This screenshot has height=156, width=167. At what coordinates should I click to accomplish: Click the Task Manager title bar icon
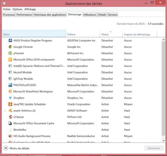point(4,3)
